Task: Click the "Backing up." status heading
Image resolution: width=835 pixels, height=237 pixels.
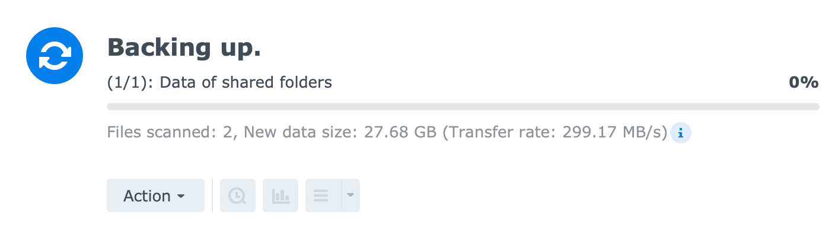Action: [184, 48]
